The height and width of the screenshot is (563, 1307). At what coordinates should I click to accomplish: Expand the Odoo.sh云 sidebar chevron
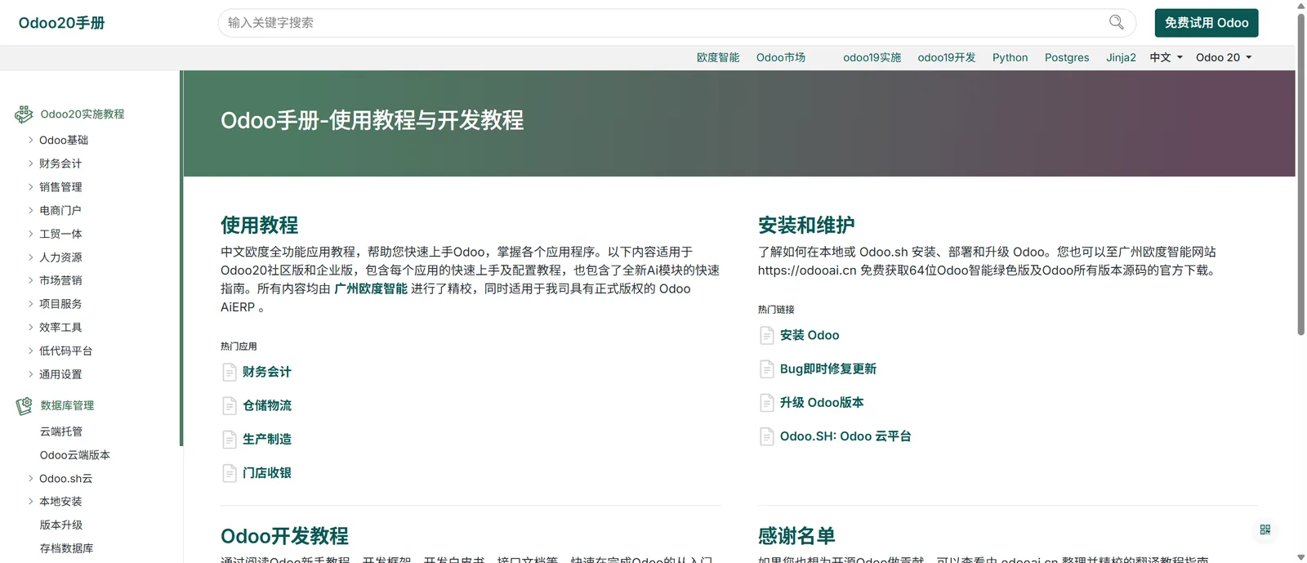31,478
